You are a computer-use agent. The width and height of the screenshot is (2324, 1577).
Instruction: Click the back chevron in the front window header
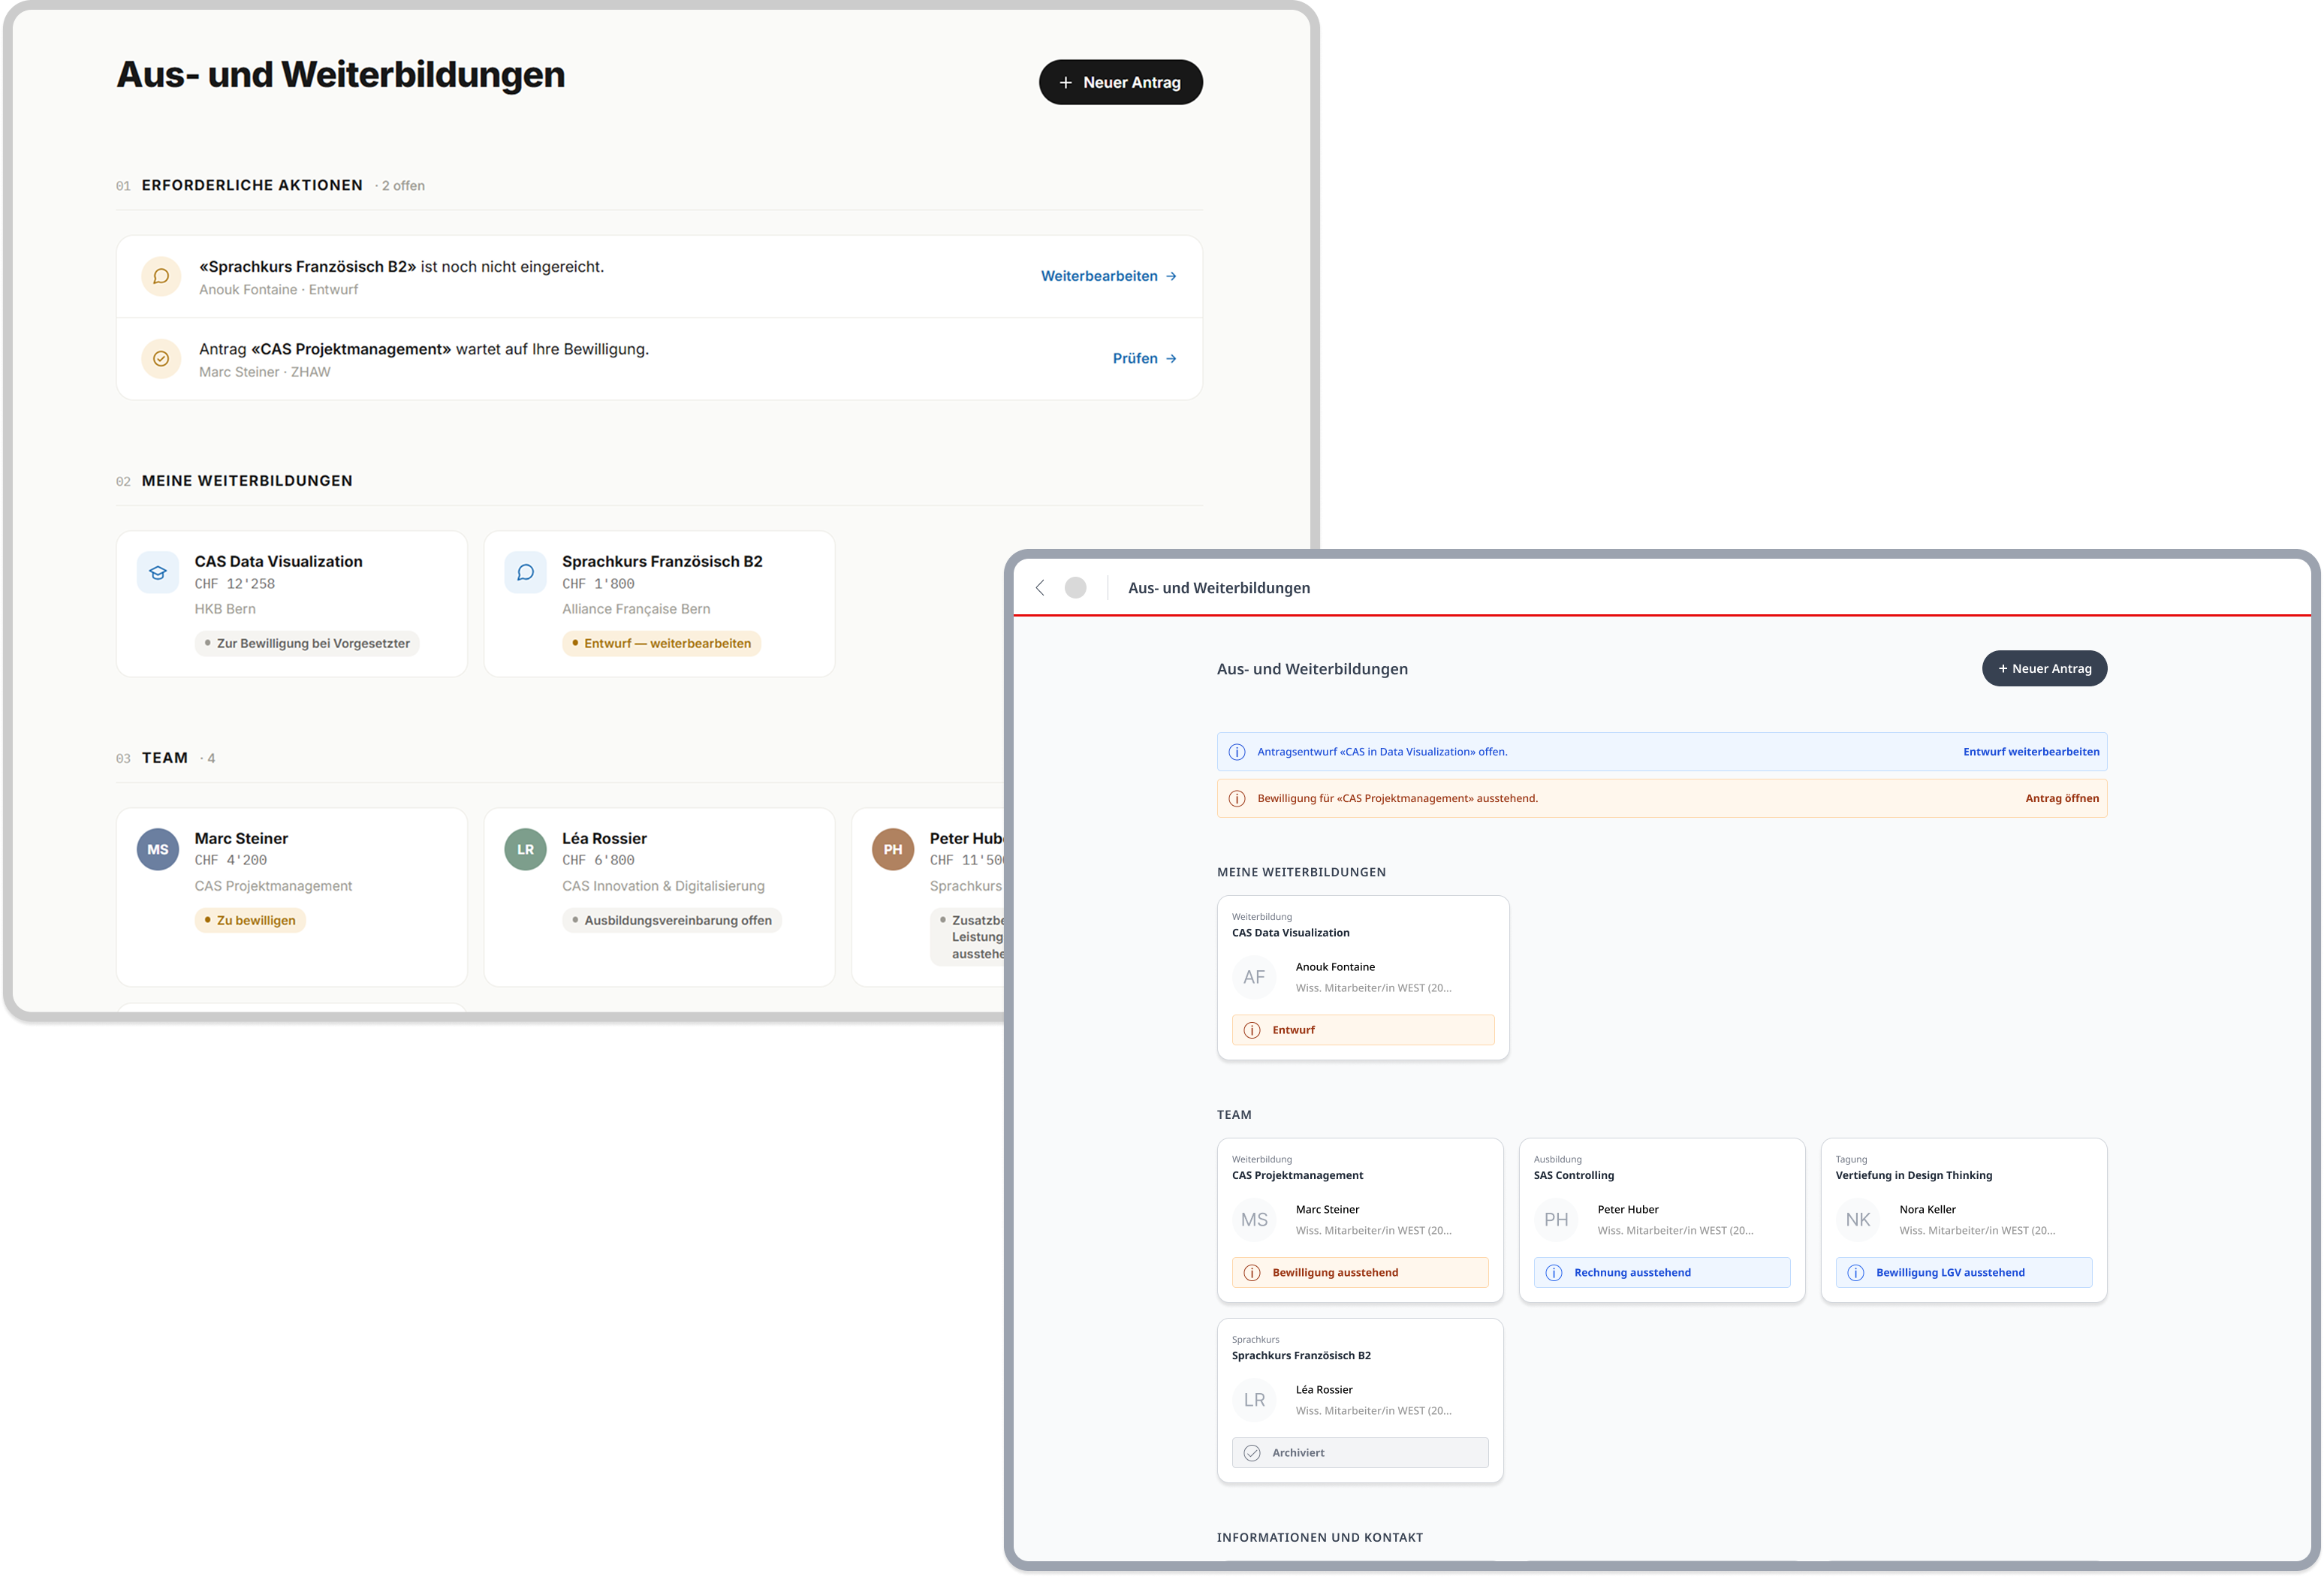pyautogui.click(x=1040, y=588)
